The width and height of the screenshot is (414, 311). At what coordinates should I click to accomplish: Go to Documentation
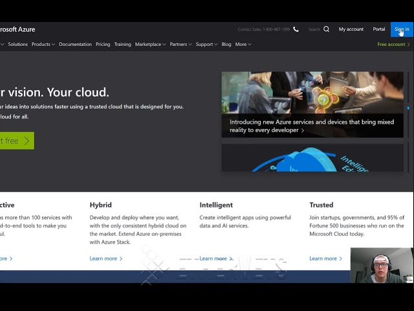point(75,44)
